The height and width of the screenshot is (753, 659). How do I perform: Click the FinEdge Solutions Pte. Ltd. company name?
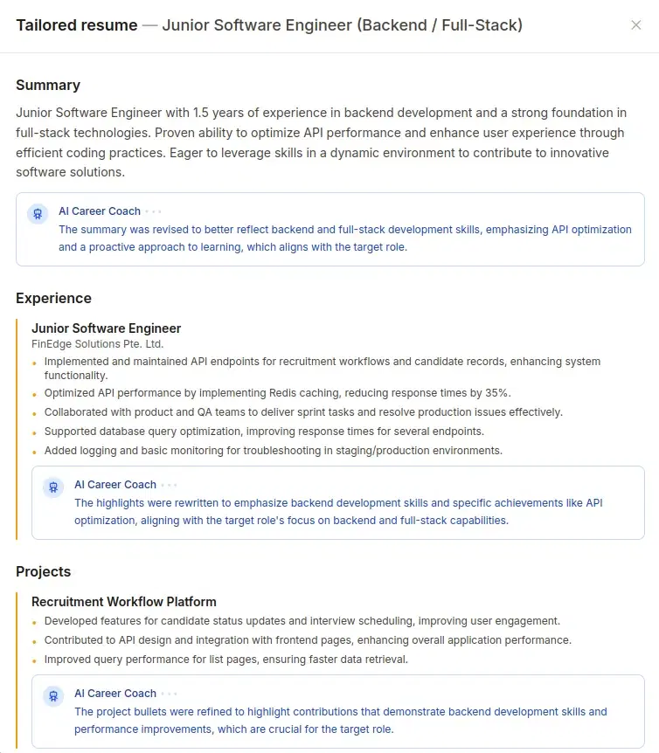[x=97, y=343]
